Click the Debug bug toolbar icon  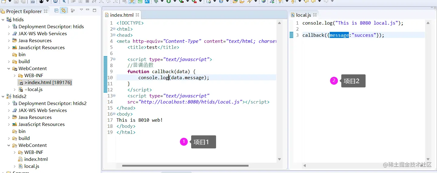click(x=156, y=1)
